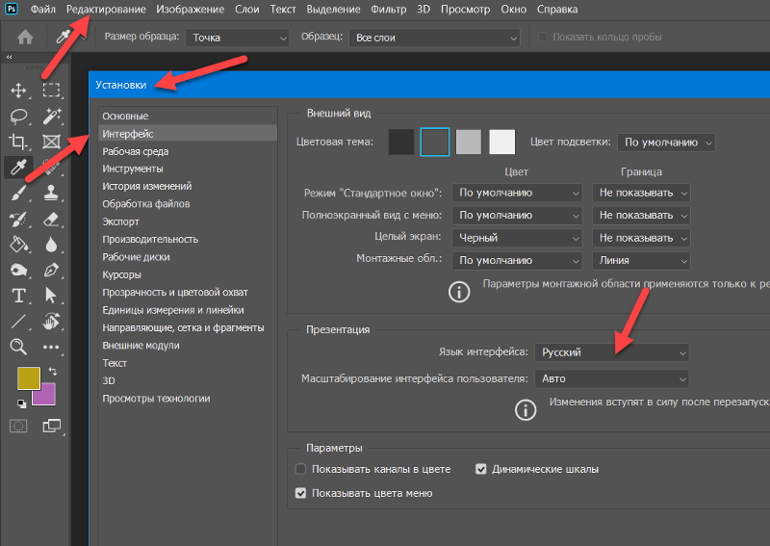Open Стандартное окно color dropdown

(x=517, y=193)
